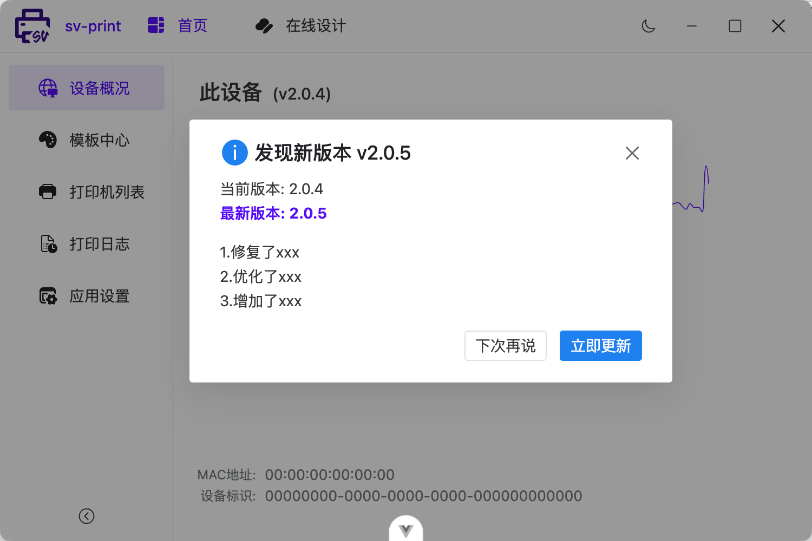Collapse sidebar with left arrow button
This screenshot has height=541, width=812.
pos(87,516)
